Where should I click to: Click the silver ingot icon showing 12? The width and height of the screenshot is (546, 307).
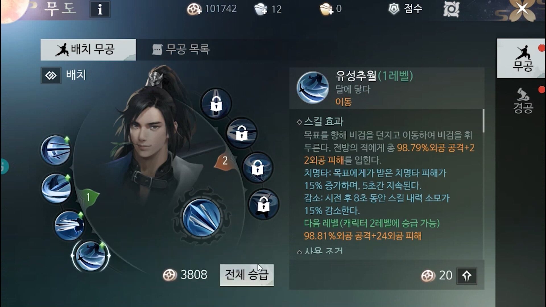point(260,9)
